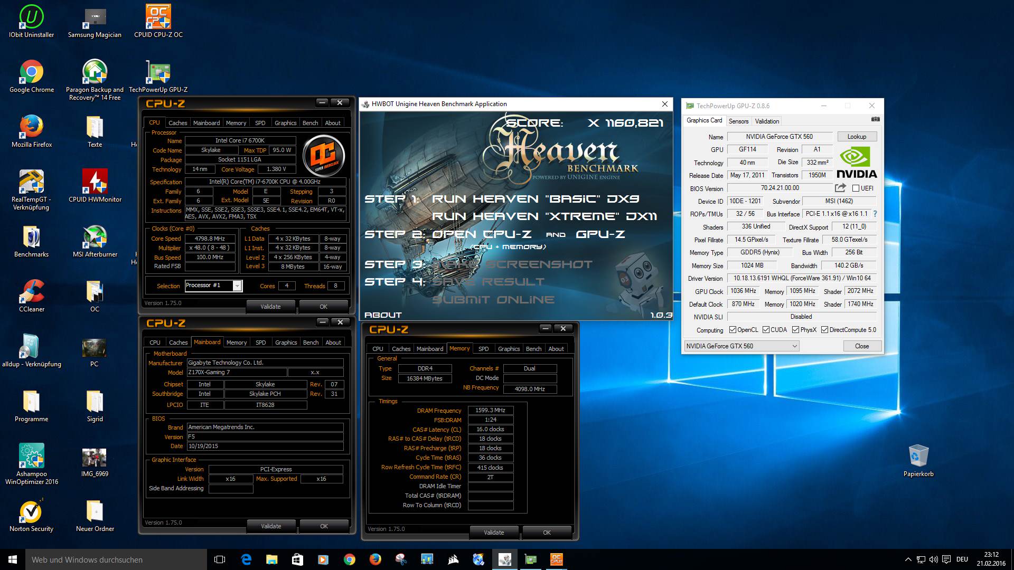Open the Papierkorb recycle bin
The image size is (1014, 570).
(x=918, y=460)
